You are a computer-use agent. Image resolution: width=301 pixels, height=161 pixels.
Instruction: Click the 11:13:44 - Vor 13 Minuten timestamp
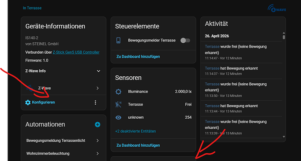click(223, 111)
